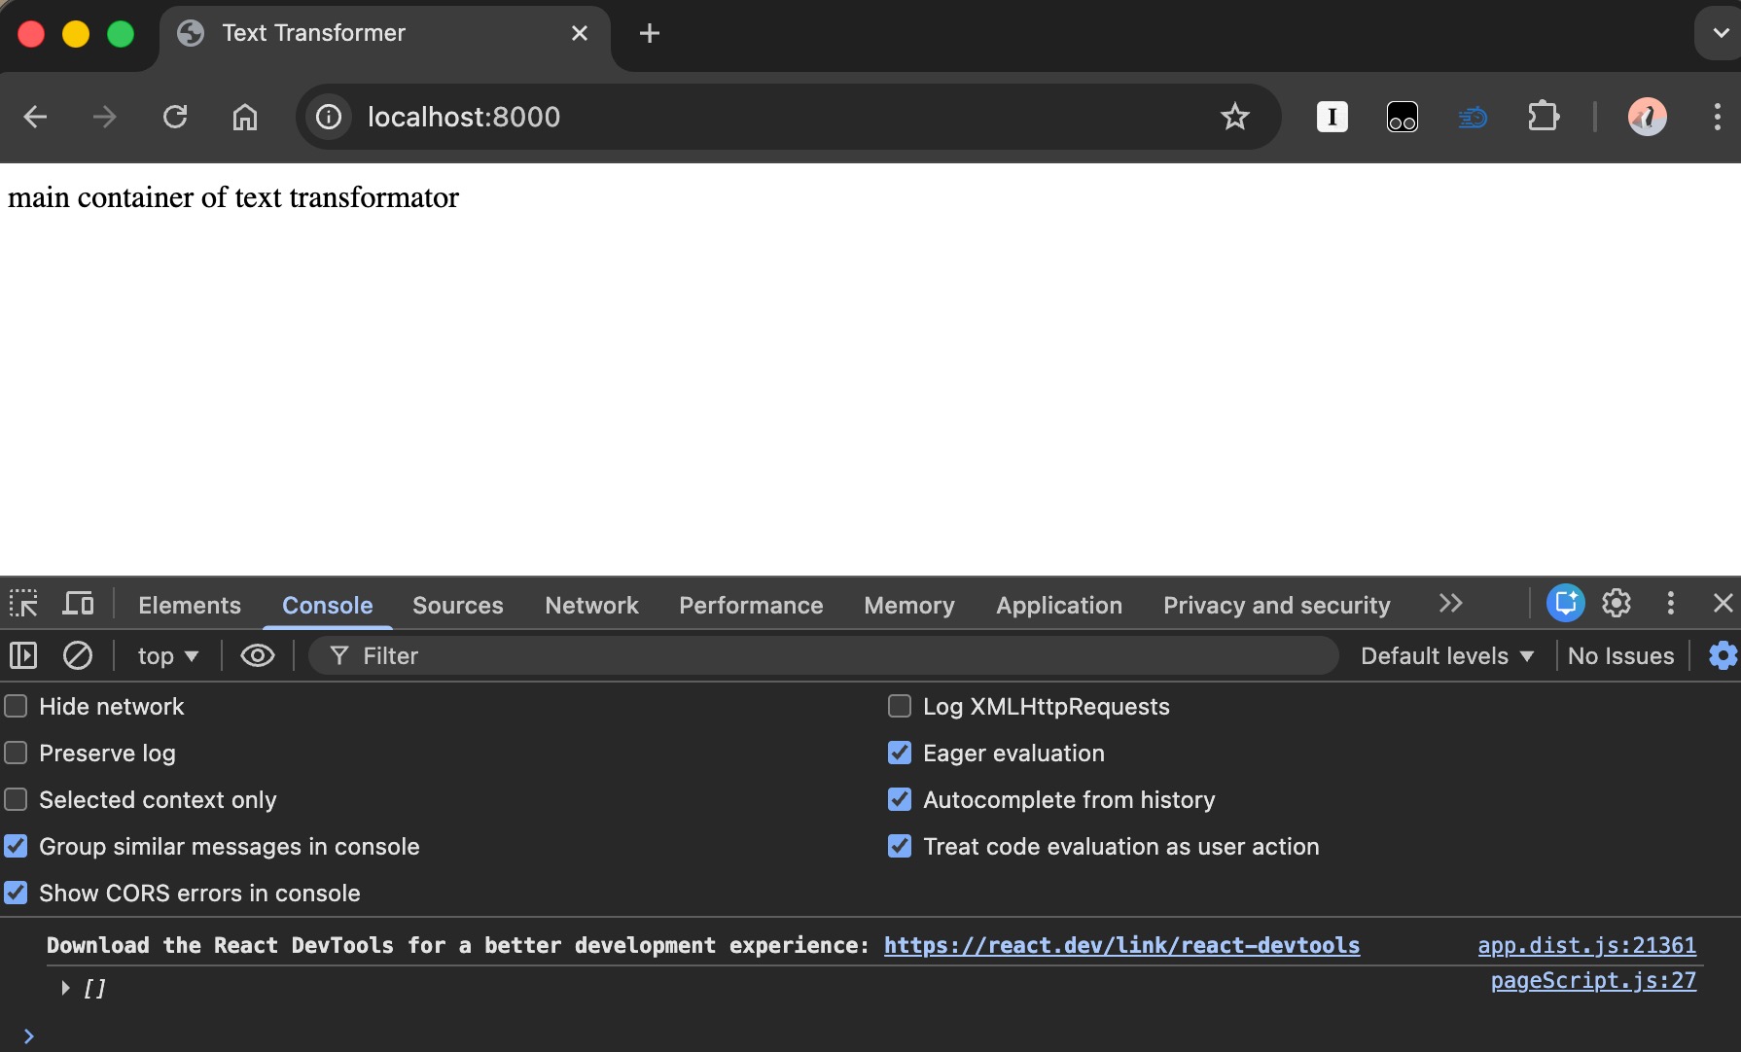Clear the console with the clear icon
Viewport: 1741px width, 1052px height.
(78, 656)
